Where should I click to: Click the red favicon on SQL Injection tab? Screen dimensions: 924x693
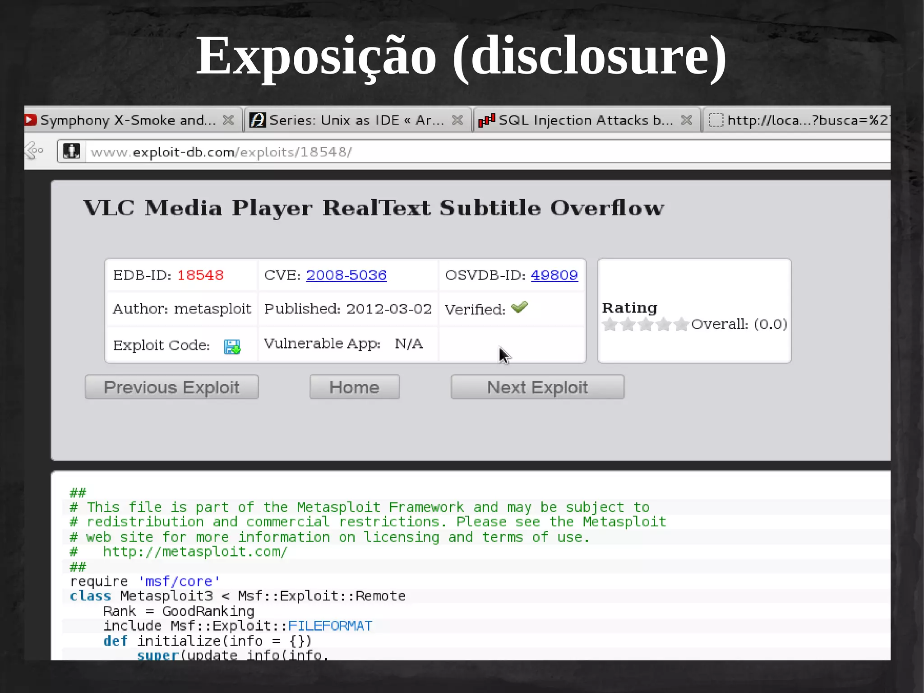(487, 120)
